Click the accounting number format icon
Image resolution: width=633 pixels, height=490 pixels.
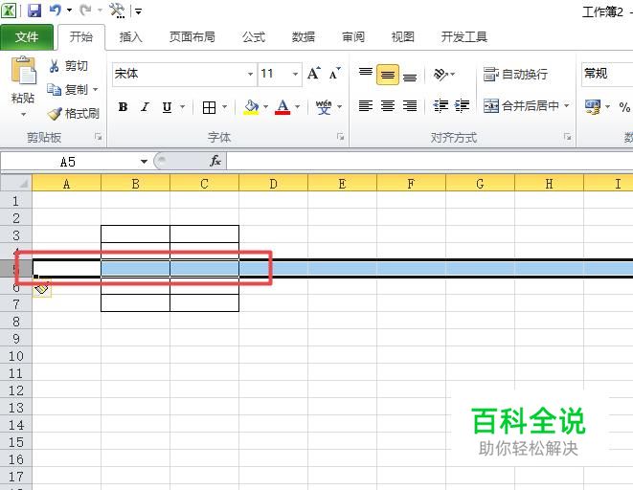(593, 107)
